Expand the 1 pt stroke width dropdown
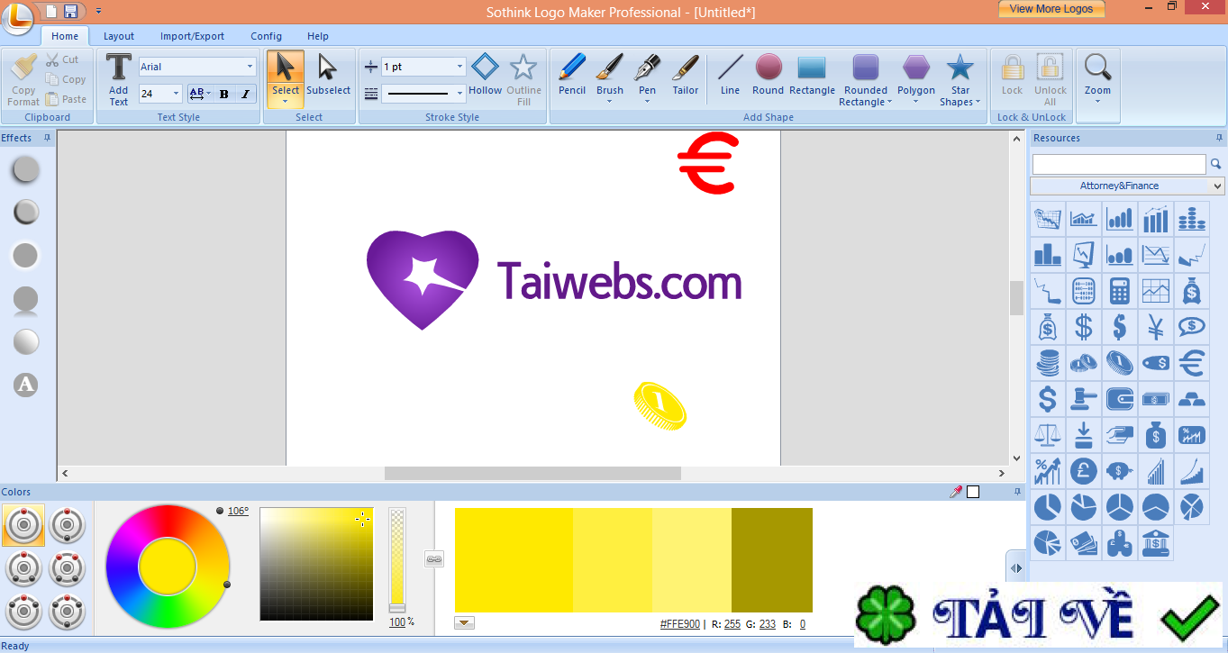 pos(459,67)
